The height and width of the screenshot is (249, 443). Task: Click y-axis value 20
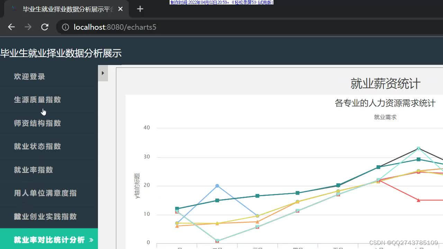[147, 185]
